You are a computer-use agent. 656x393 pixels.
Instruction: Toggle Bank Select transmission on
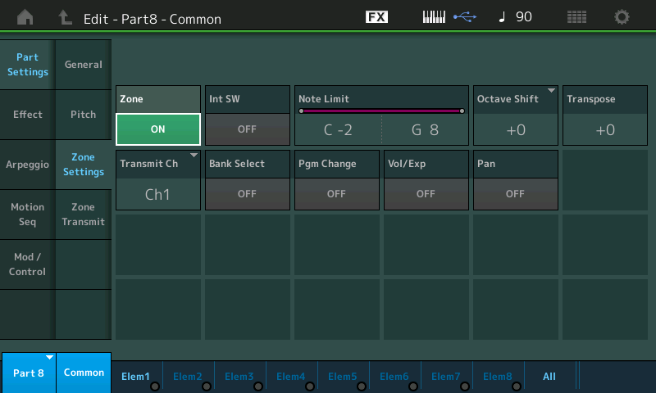coord(247,194)
